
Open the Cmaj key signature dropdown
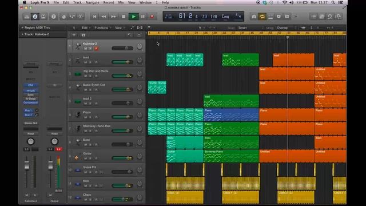pos(225,17)
